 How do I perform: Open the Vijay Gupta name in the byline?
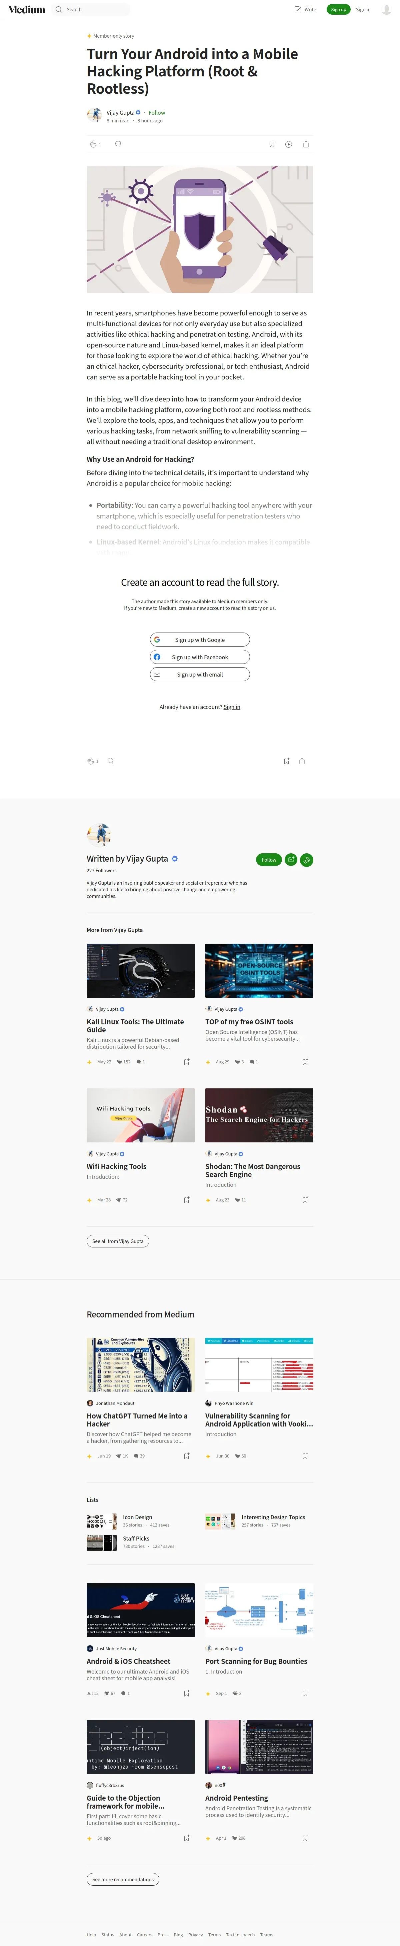point(121,113)
